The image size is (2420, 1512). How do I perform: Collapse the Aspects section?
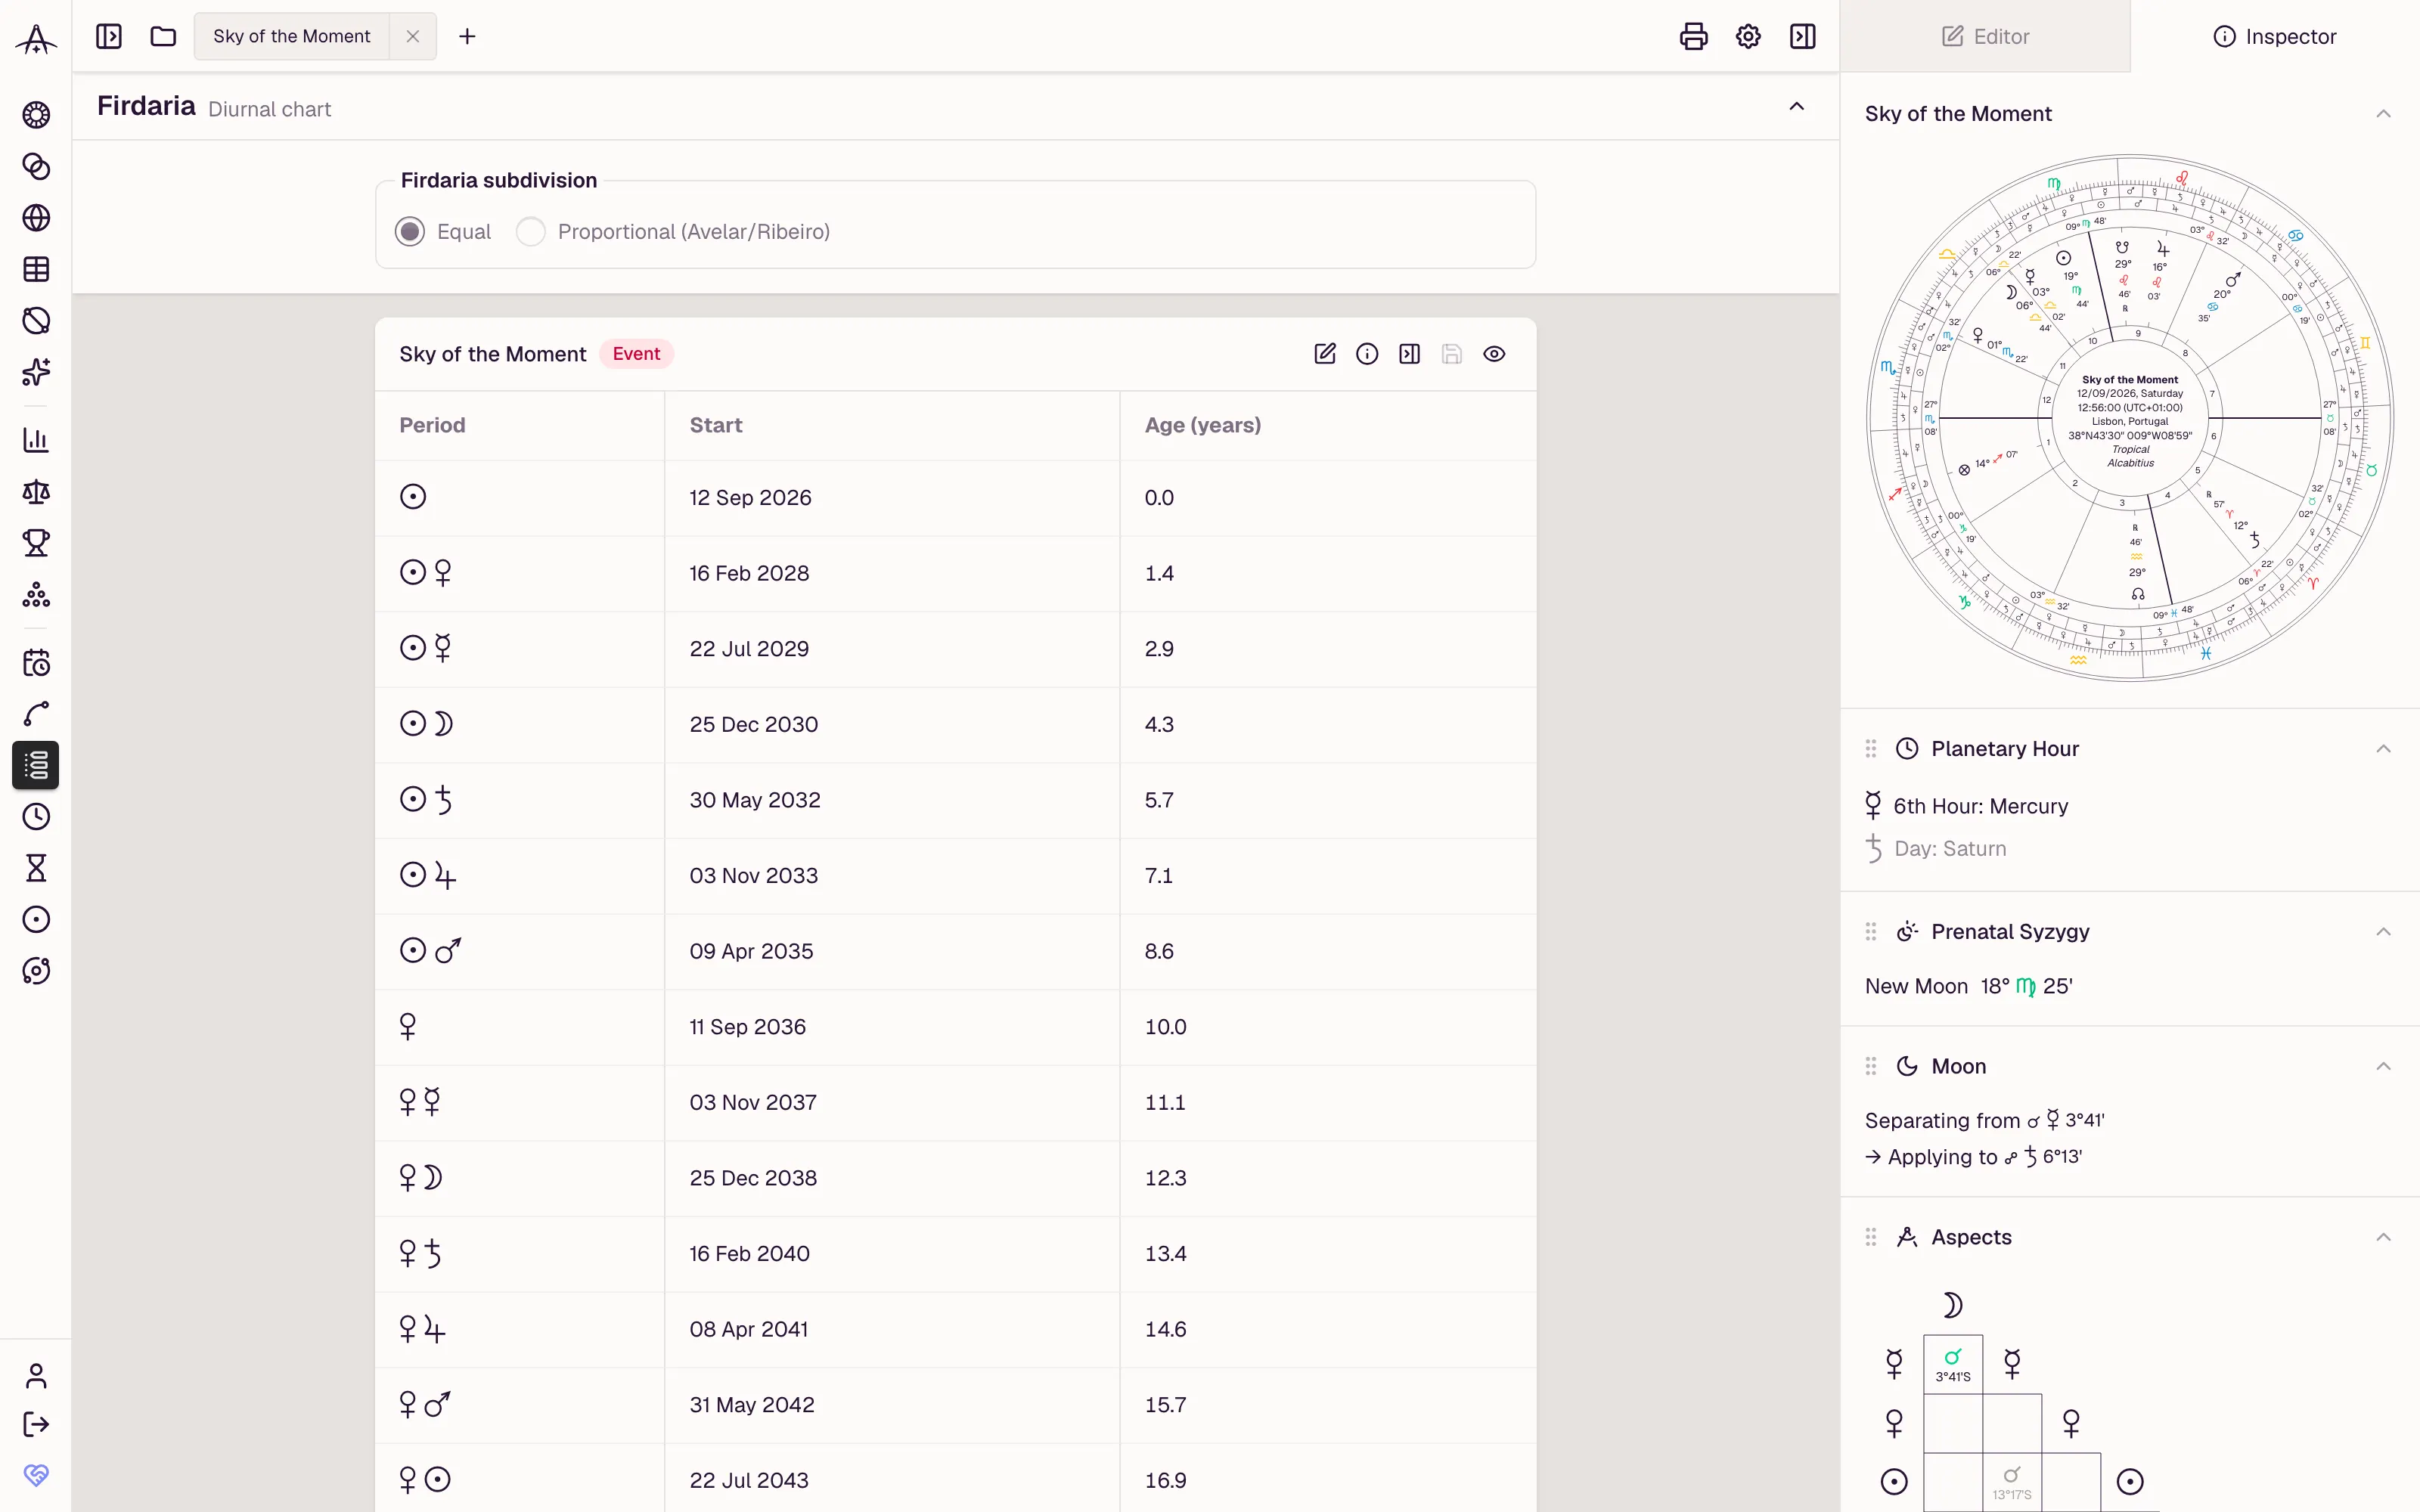2384,1237
